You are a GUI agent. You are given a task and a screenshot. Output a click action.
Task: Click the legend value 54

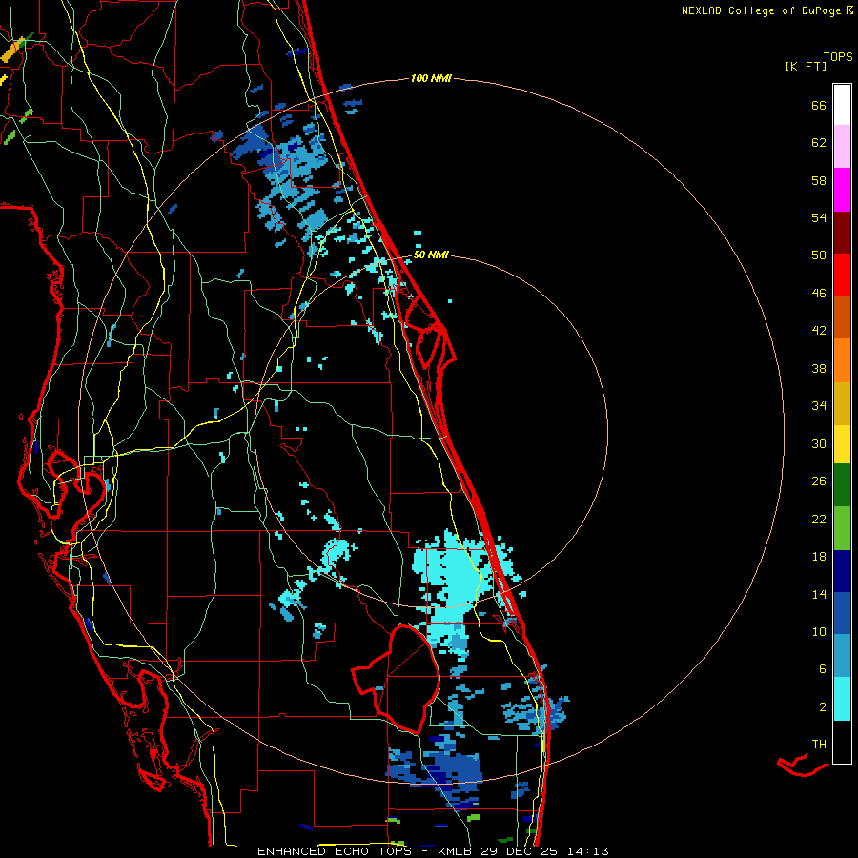point(819,217)
